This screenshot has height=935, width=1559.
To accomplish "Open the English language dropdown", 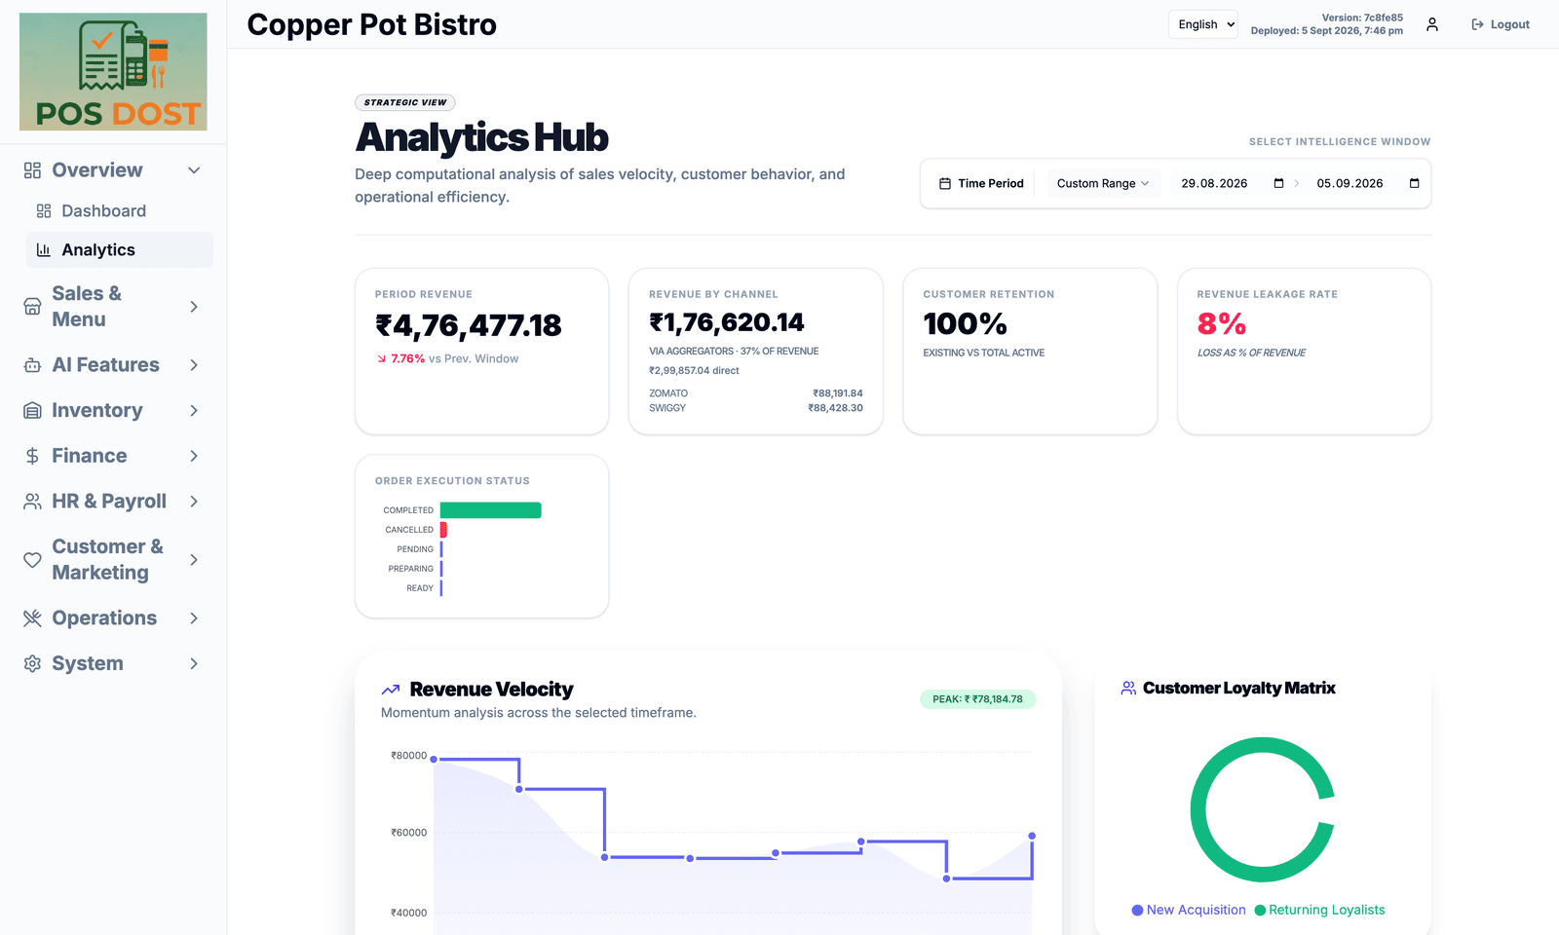I will click(1203, 24).
